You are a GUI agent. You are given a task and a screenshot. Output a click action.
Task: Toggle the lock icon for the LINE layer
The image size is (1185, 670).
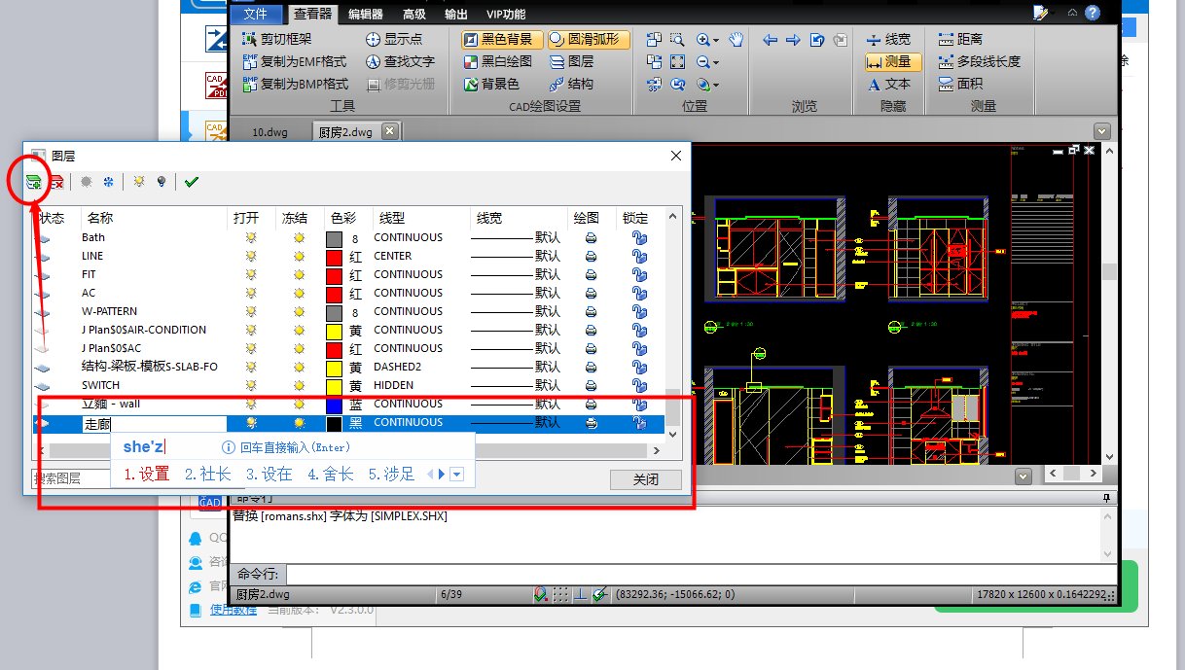[639, 256]
